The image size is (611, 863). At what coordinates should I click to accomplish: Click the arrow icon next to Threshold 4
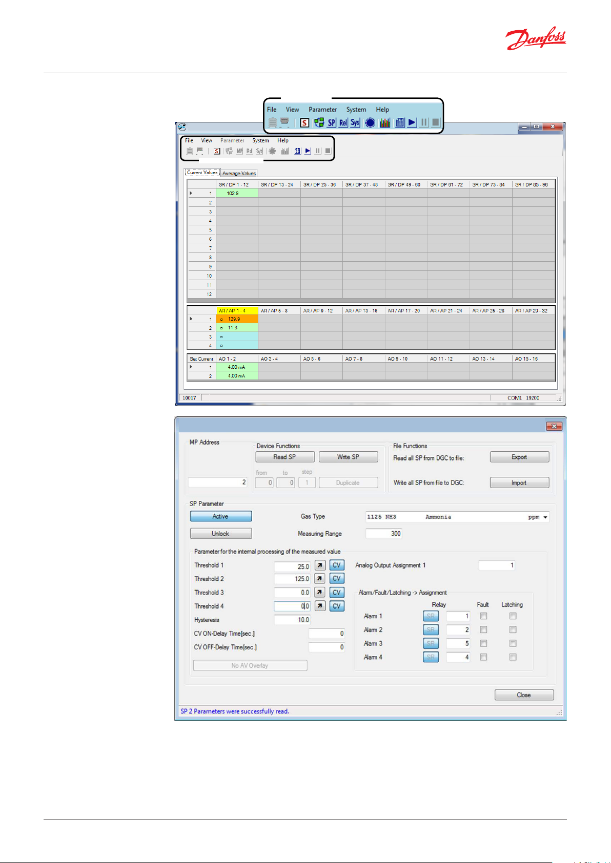pyautogui.click(x=320, y=606)
